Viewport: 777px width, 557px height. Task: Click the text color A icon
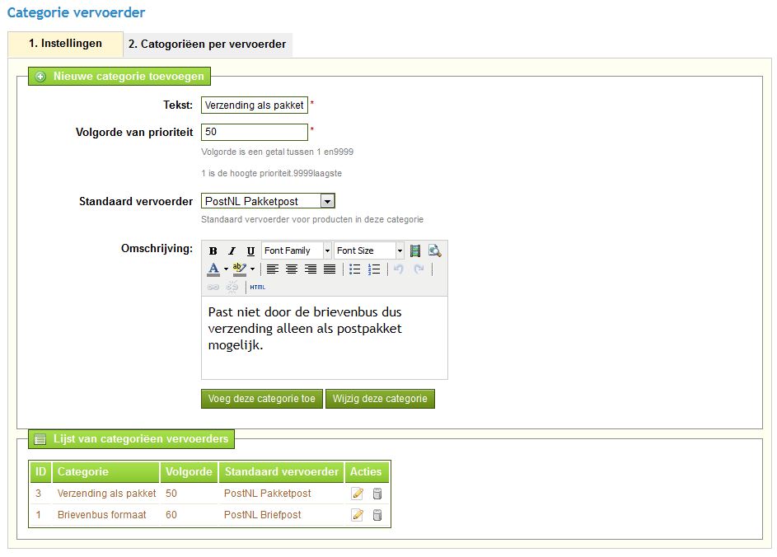[213, 269]
